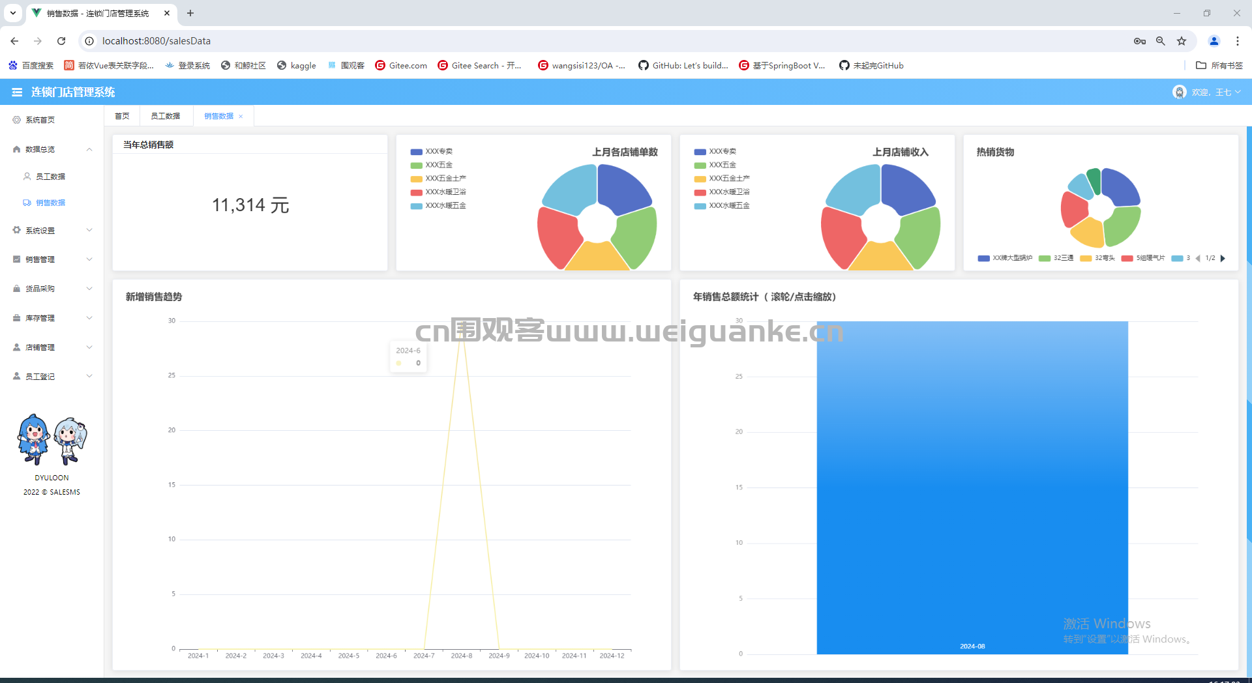Image resolution: width=1252 pixels, height=683 pixels.
Task: Bookmark this page with the star icon
Action: point(1182,41)
